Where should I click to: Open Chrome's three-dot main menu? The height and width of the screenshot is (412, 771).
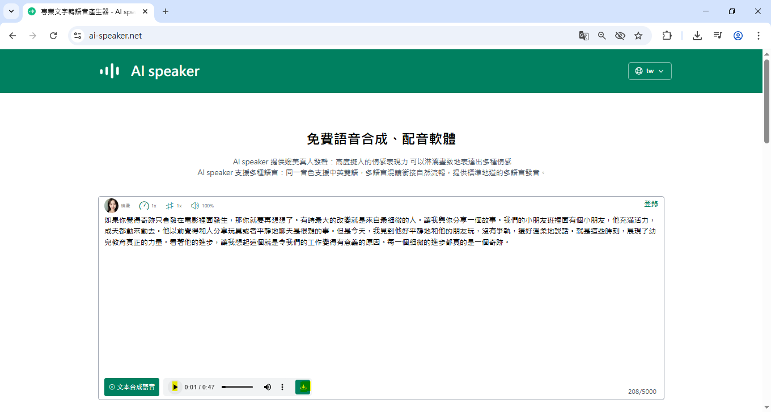pos(759,36)
